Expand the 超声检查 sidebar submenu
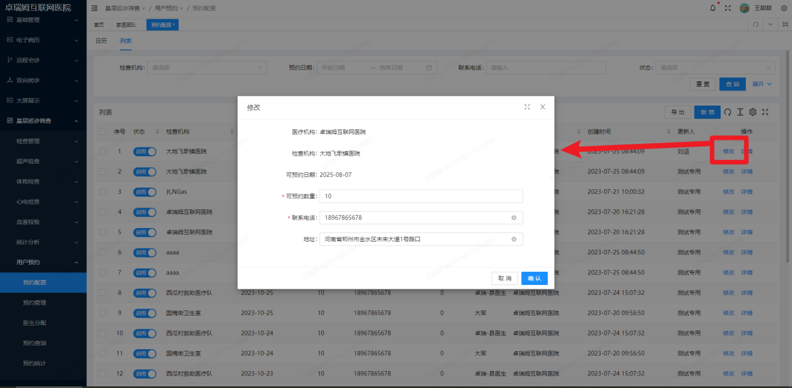This screenshot has width=792, height=388. coord(76,161)
